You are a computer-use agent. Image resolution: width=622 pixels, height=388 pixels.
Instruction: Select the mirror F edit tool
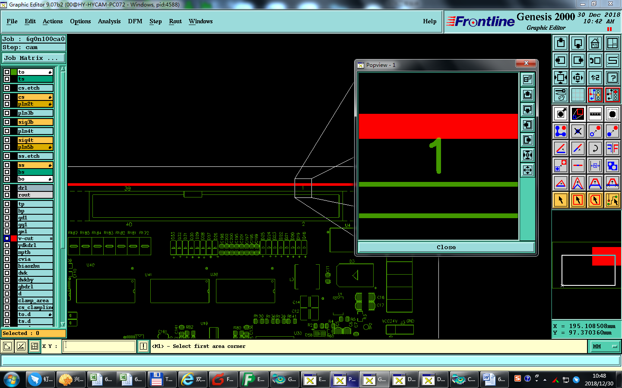coord(612,148)
